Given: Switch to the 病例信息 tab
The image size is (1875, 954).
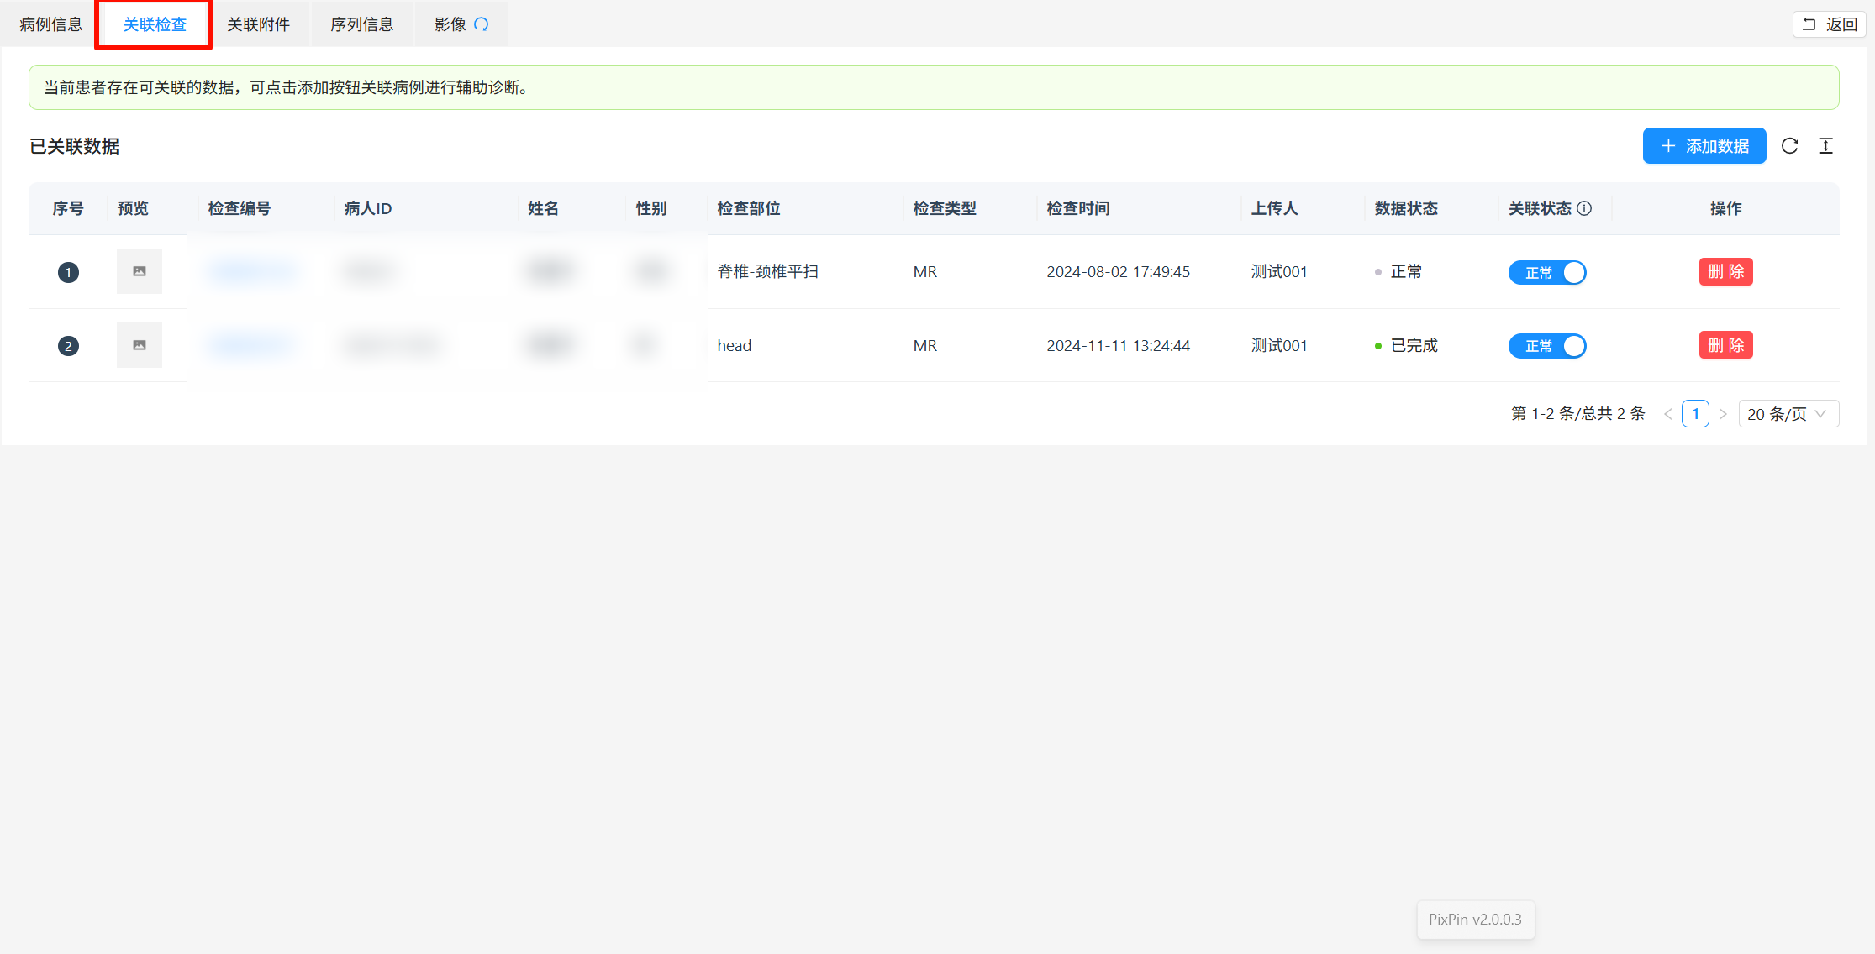Looking at the screenshot, I should coord(51,24).
